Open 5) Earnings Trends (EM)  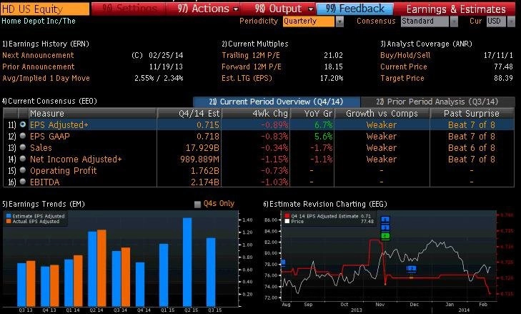(x=43, y=205)
